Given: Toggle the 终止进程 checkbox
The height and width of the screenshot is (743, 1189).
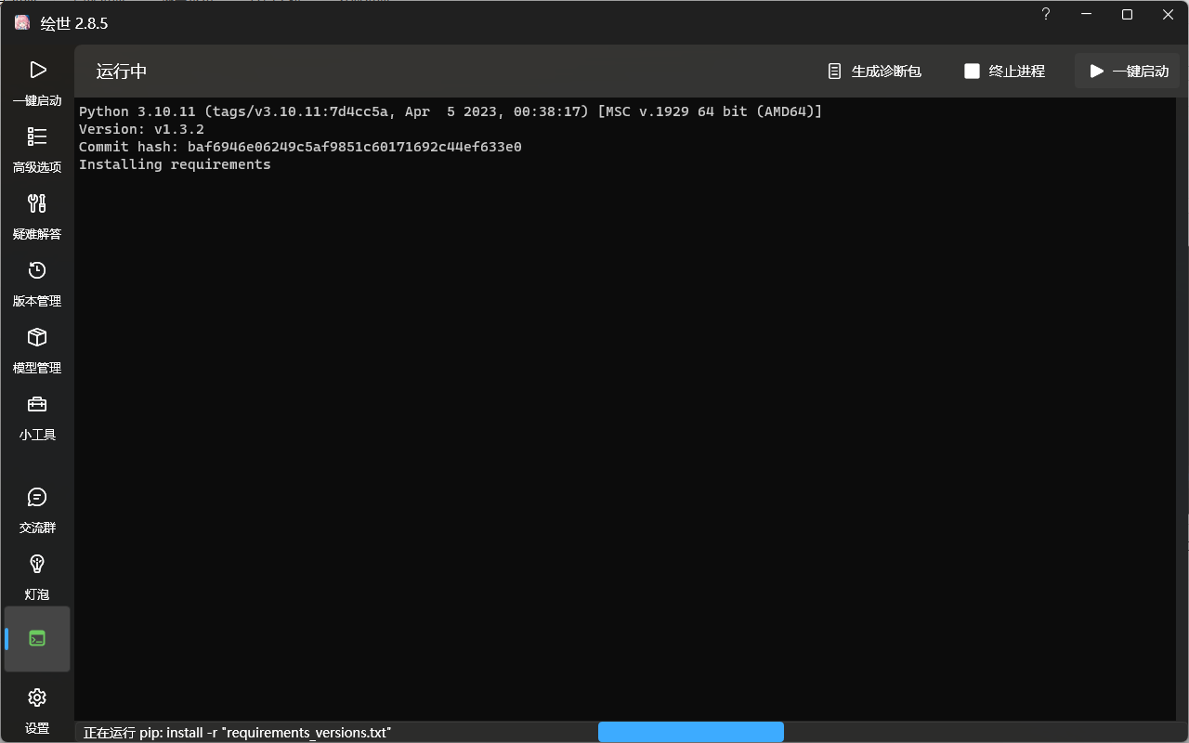Looking at the screenshot, I should (x=972, y=72).
